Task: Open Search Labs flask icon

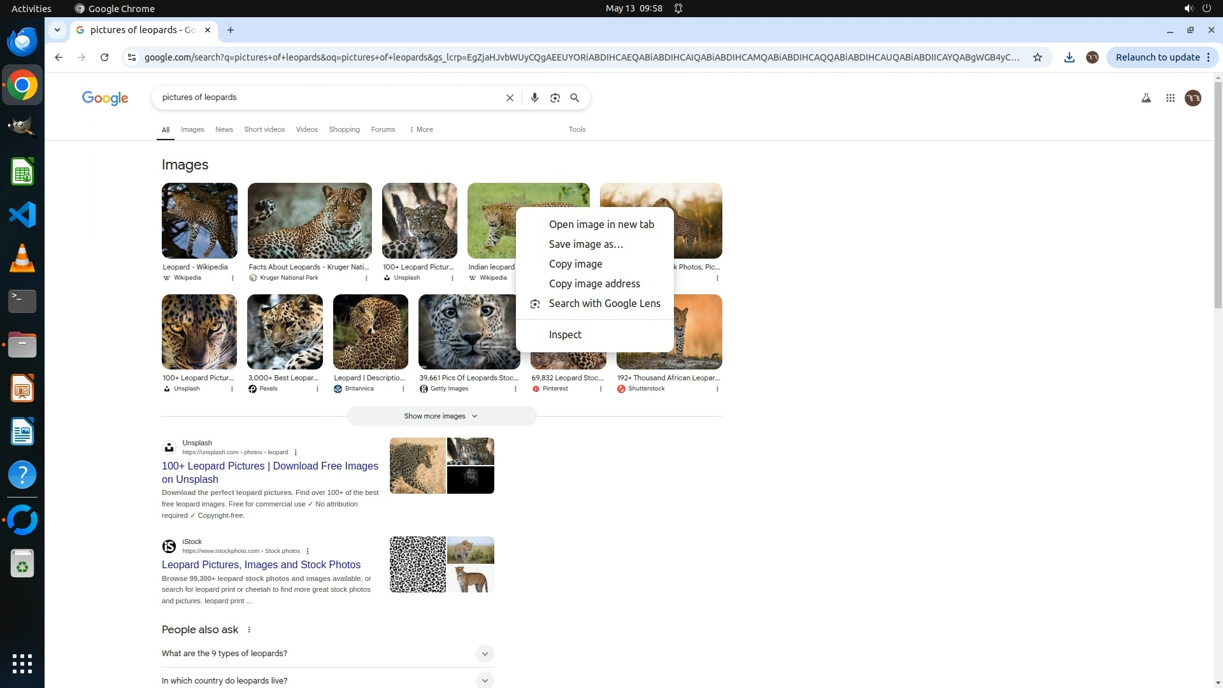Action: pyautogui.click(x=1146, y=98)
